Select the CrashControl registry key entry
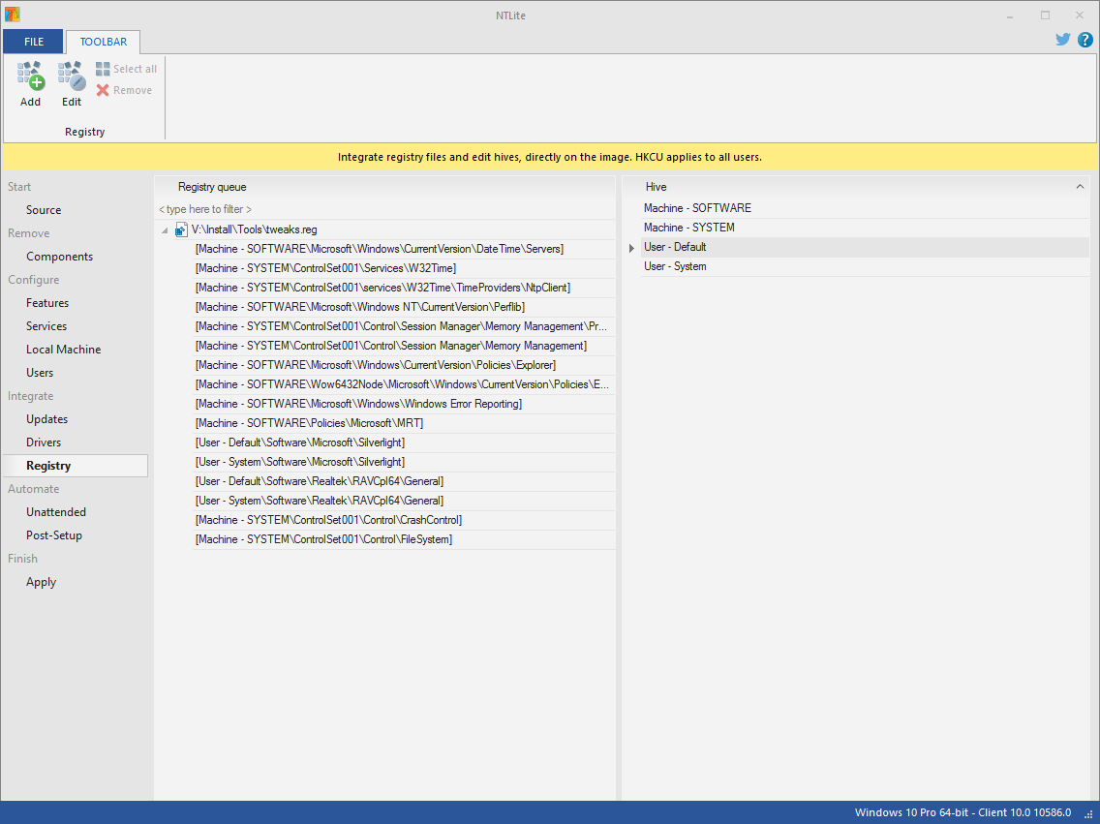The image size is (1100, 824). (328, 520)
